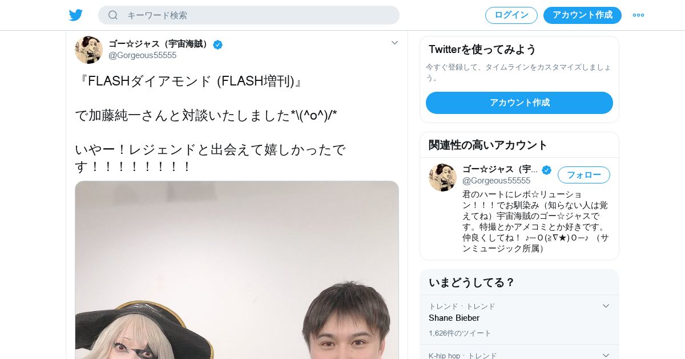Expand the tweet options chevron
This screenshot has height=359, width=685.
394,43
